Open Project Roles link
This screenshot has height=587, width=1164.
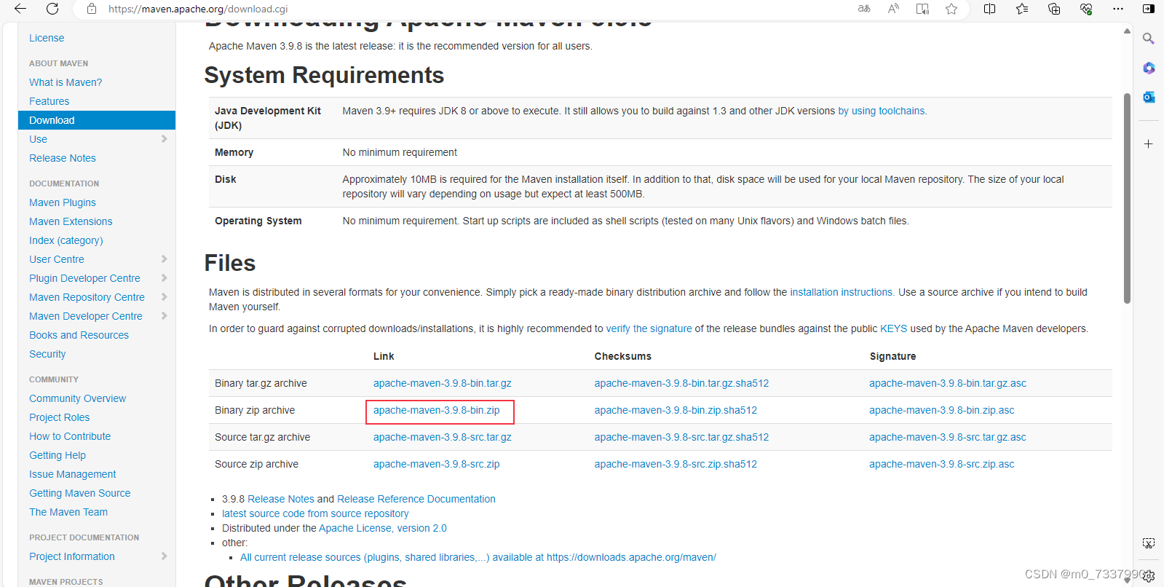[60, 417]
